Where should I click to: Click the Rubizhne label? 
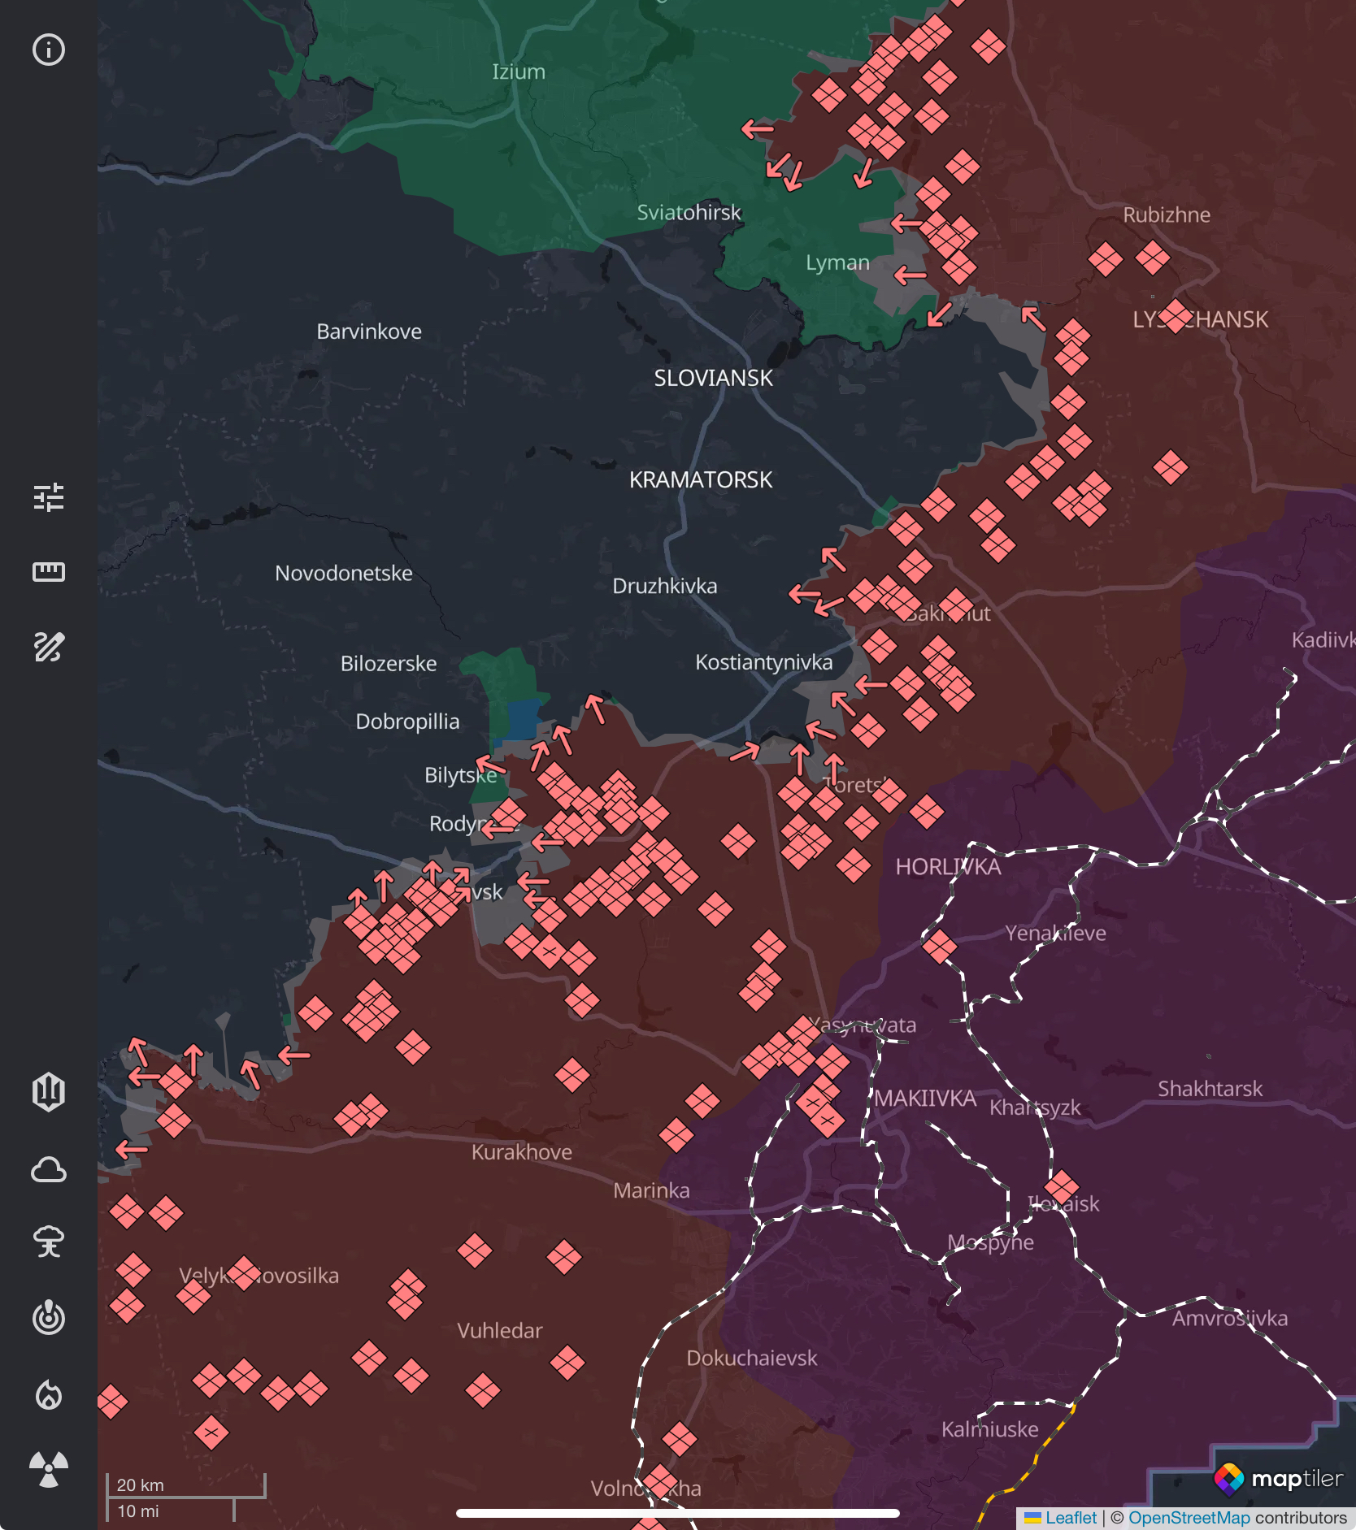click(x=1167, y=215)
